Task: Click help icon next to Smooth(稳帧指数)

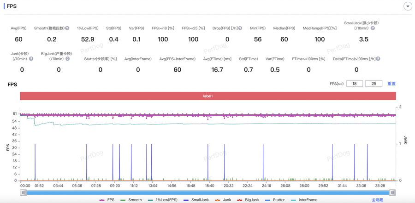Action: pos(67,28)
